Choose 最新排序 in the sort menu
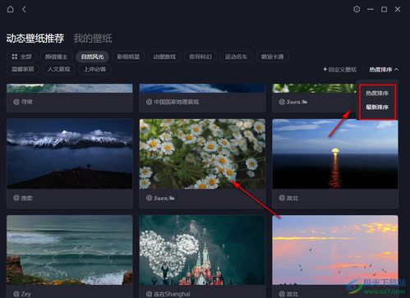The width and height of the screenshot is (410, 298). (x=377, y=107)
